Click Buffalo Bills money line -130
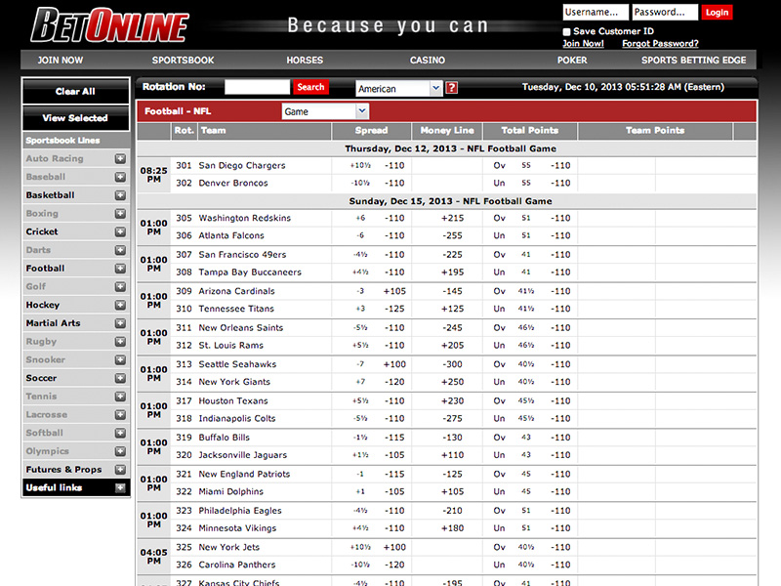The height and width of the screenshot is (586, 781). [453, 438]
